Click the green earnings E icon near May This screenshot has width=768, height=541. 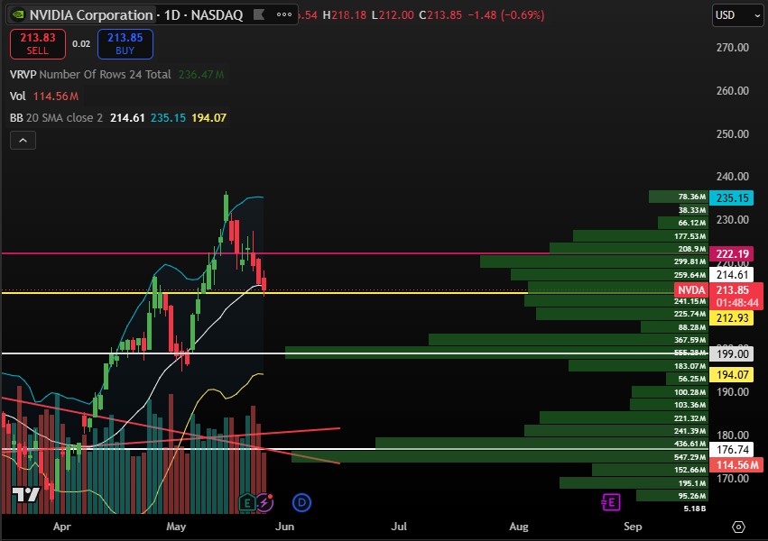click(247, 502)
